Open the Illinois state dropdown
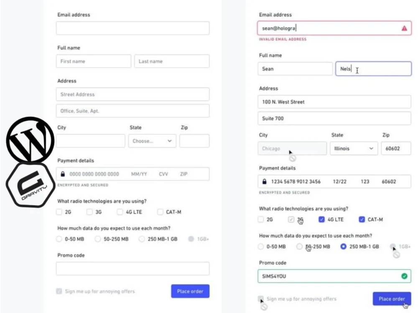 tap(354, 148)
